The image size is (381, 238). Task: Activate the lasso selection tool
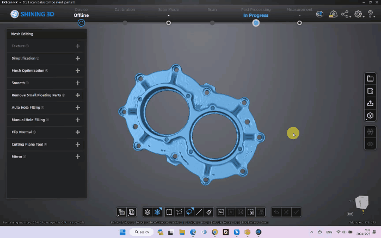tap(189, 212)
